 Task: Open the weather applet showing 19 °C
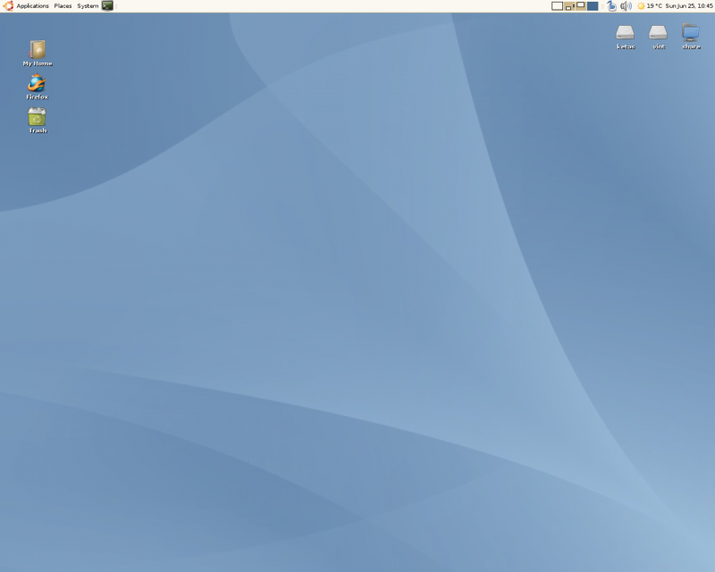(x=650, y=6)
